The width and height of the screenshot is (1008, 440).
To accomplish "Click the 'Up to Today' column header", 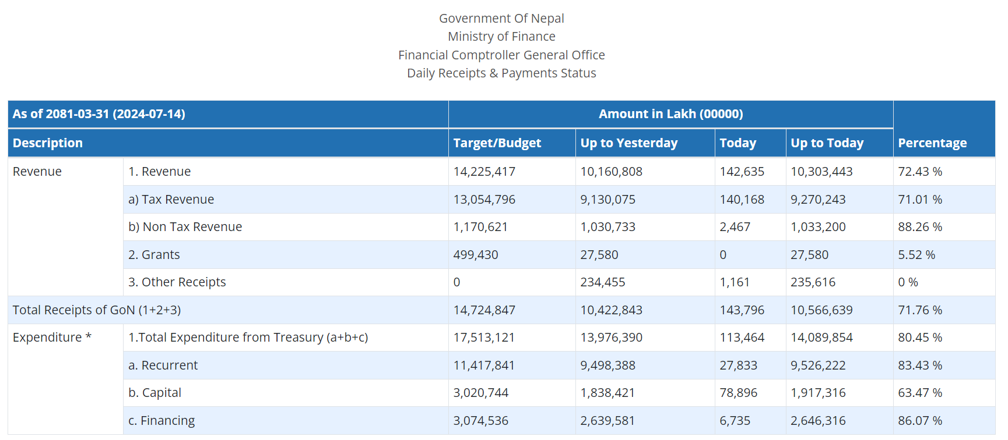I will 827,143.
